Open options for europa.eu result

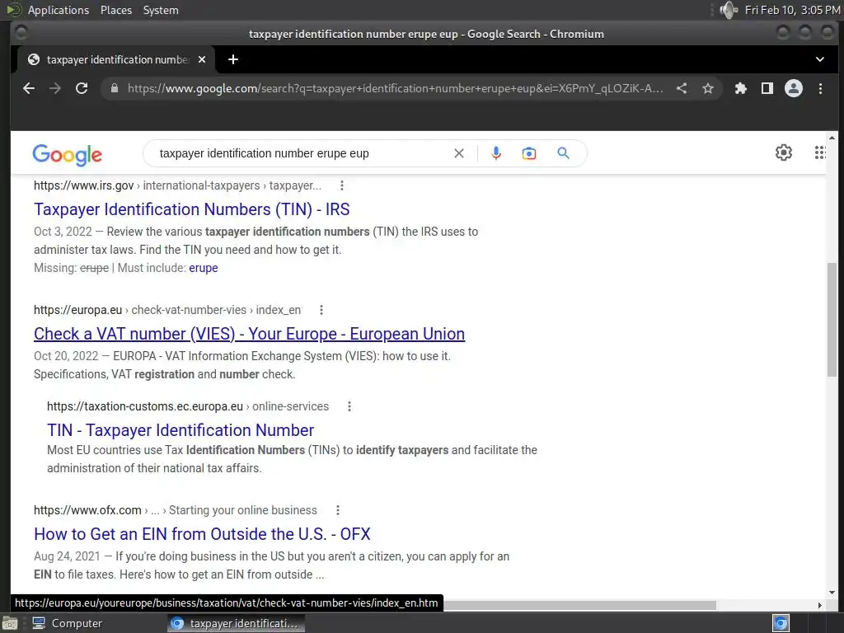(321, 310)
